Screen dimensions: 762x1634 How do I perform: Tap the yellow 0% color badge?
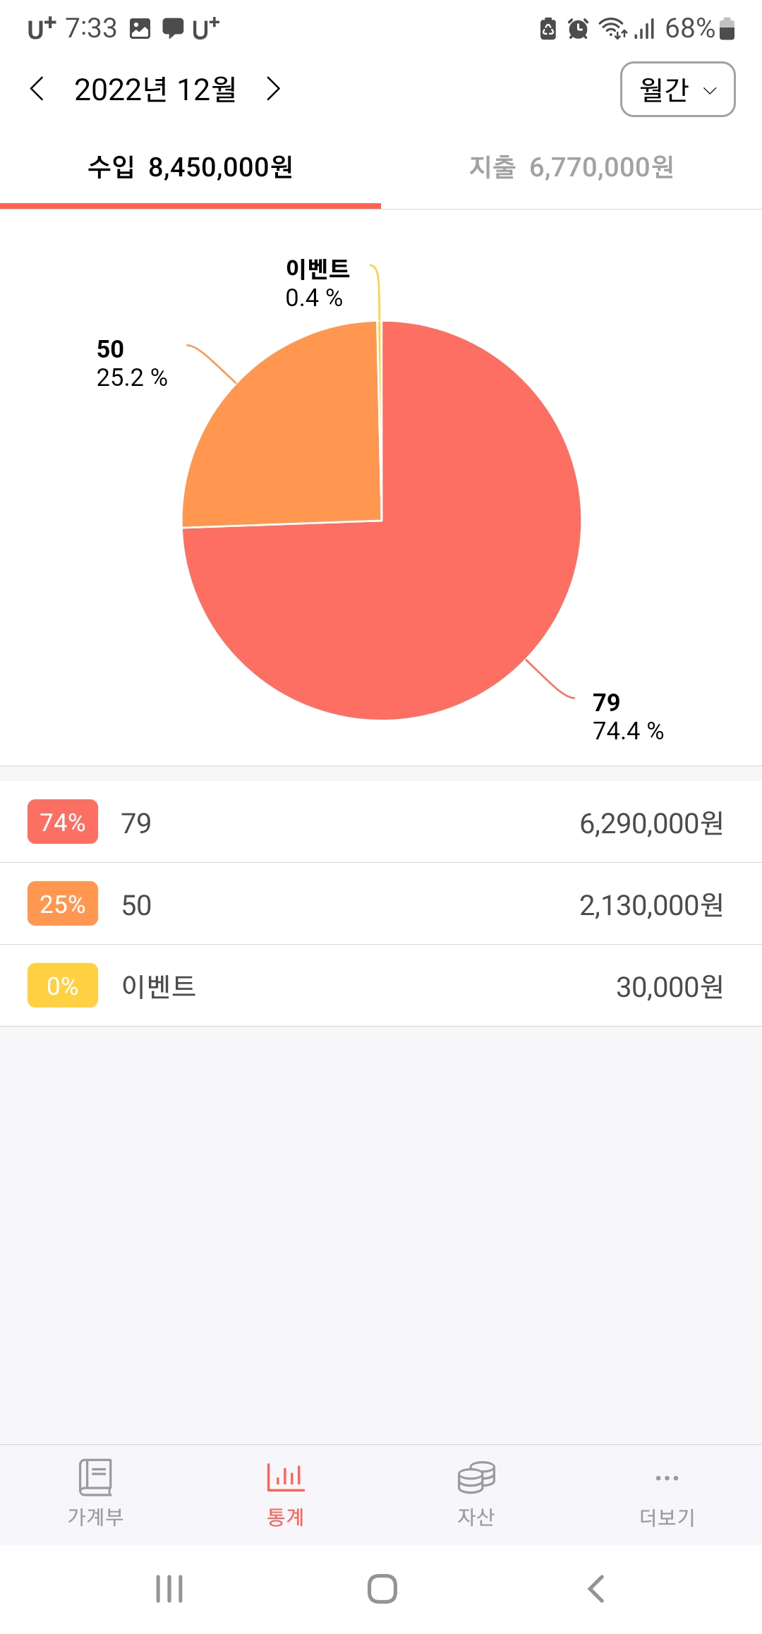pyautogui.click(x=63, y=986)
